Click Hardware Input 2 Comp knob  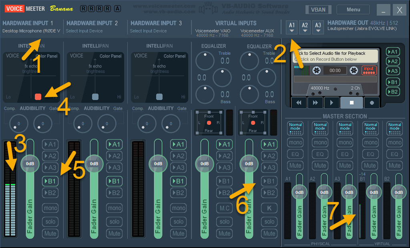click(82, 124)
